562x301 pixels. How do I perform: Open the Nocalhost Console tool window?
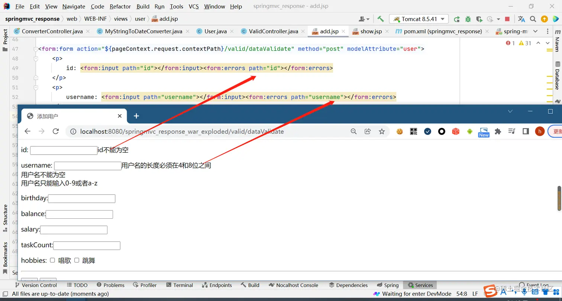pos(294,285)
